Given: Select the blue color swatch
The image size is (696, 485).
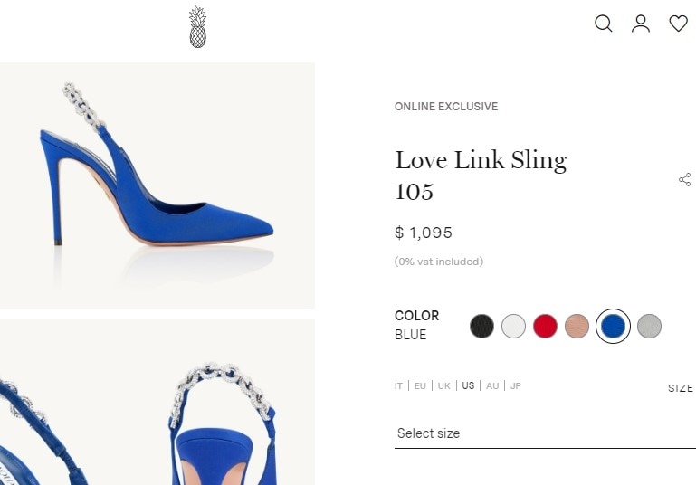Looking at the screenshot, I should tap(613, 326).
